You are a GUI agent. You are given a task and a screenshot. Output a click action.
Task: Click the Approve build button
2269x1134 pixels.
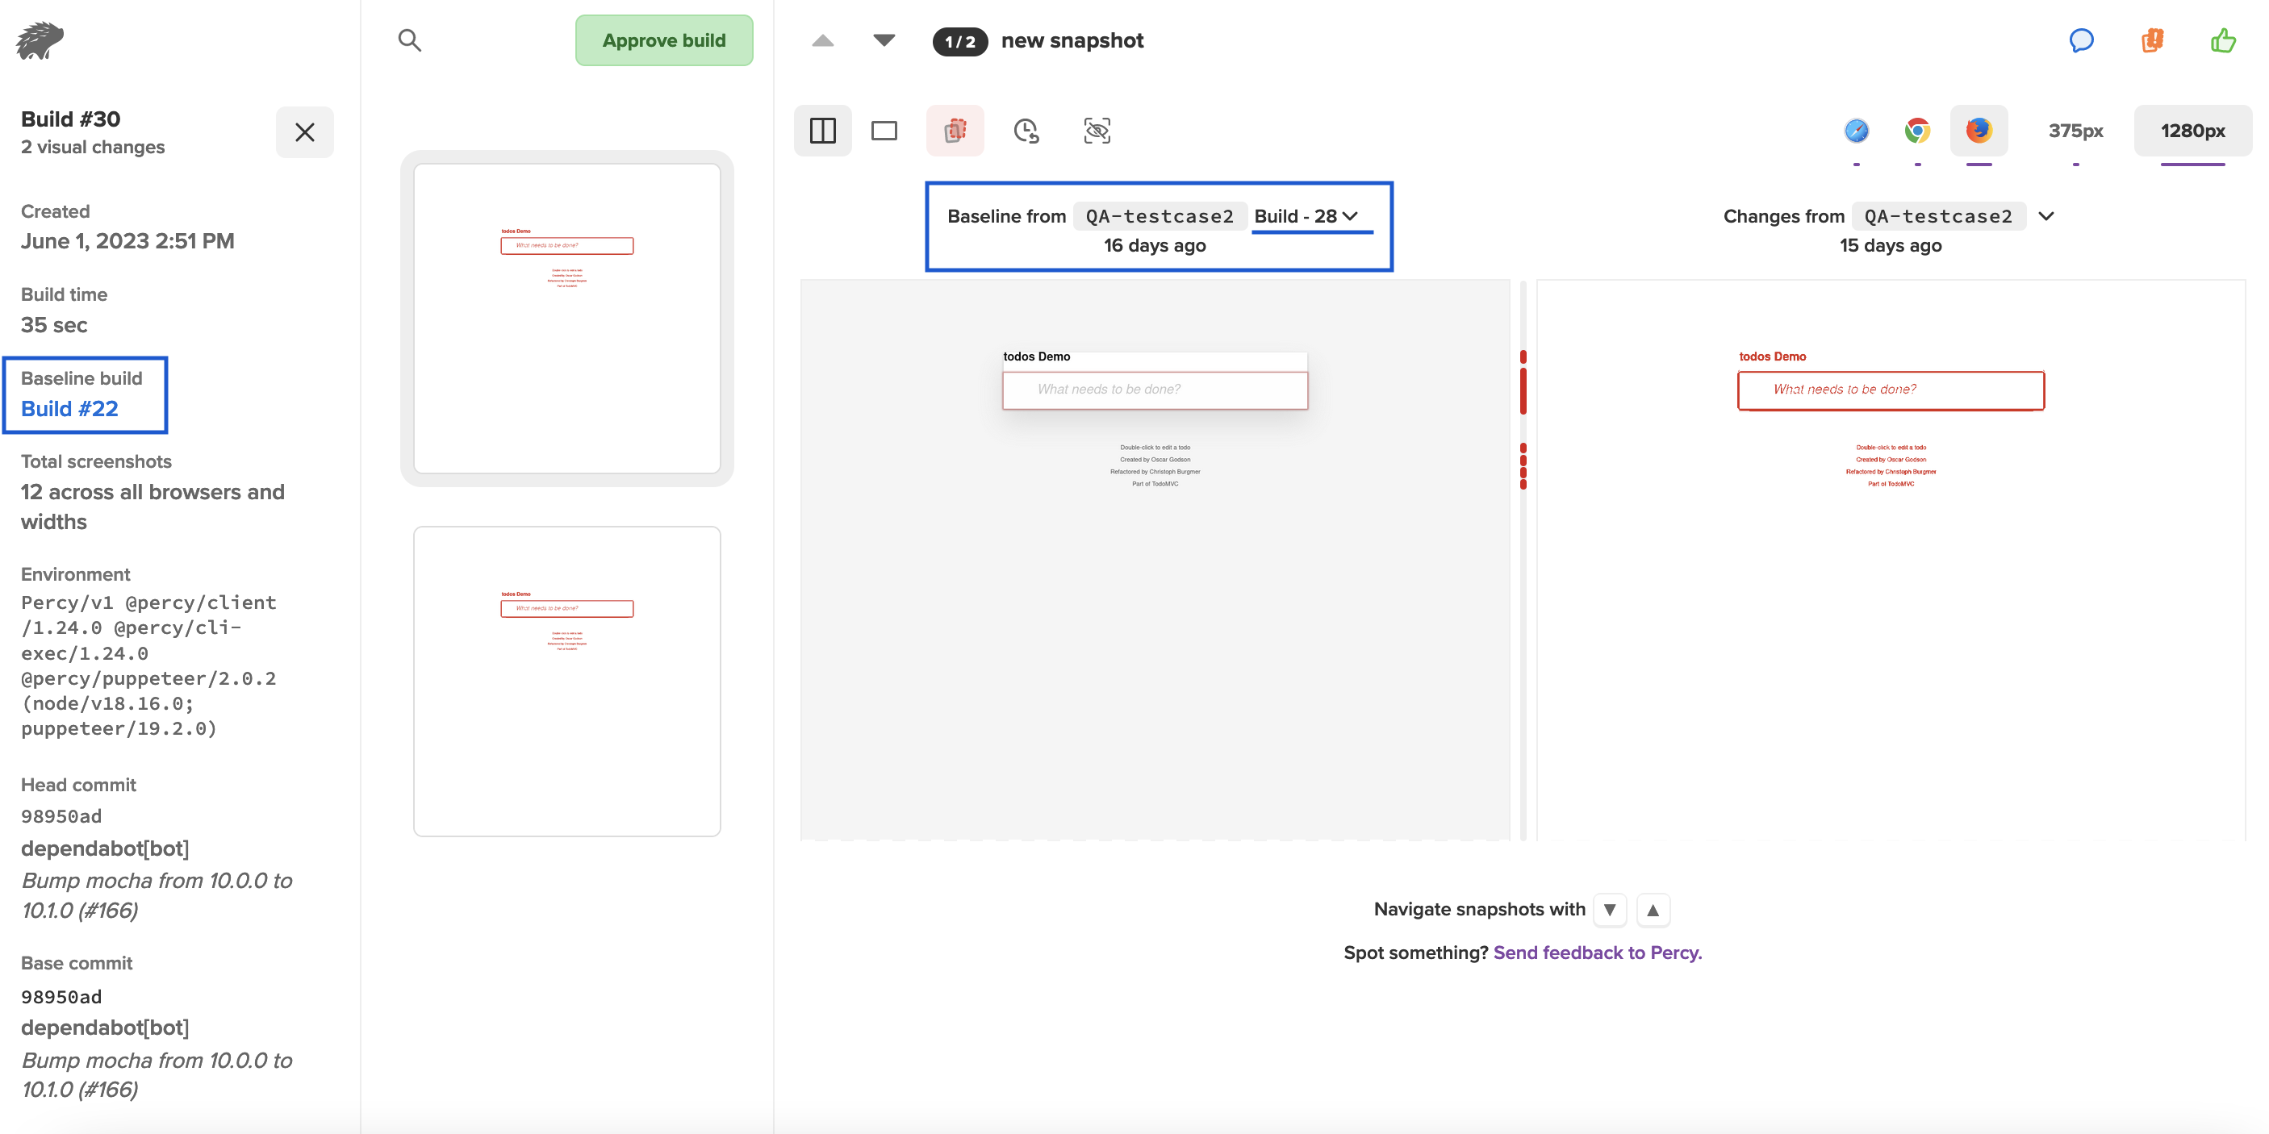coord(664,40)
